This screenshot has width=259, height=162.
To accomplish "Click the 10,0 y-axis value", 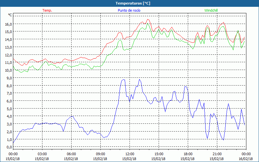I will point(9,70).
